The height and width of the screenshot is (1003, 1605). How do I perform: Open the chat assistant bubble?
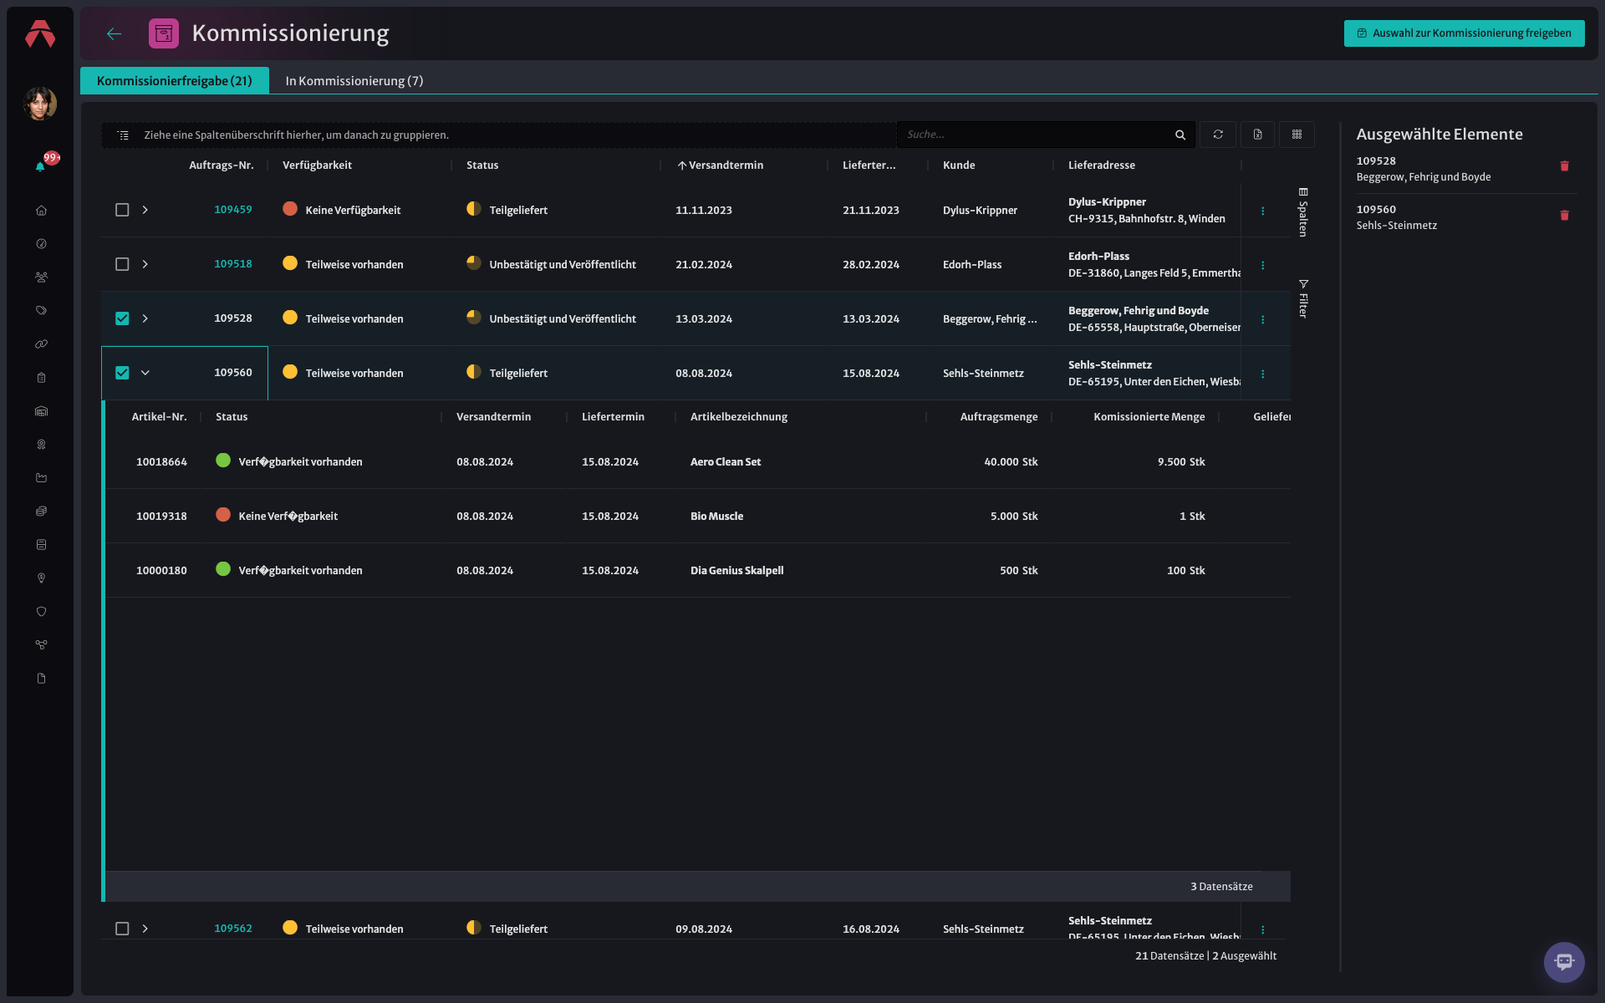click(x=1563, y=962)
